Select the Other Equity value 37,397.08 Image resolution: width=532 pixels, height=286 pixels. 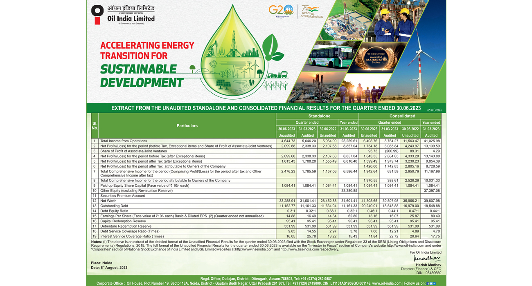[432, 191]
